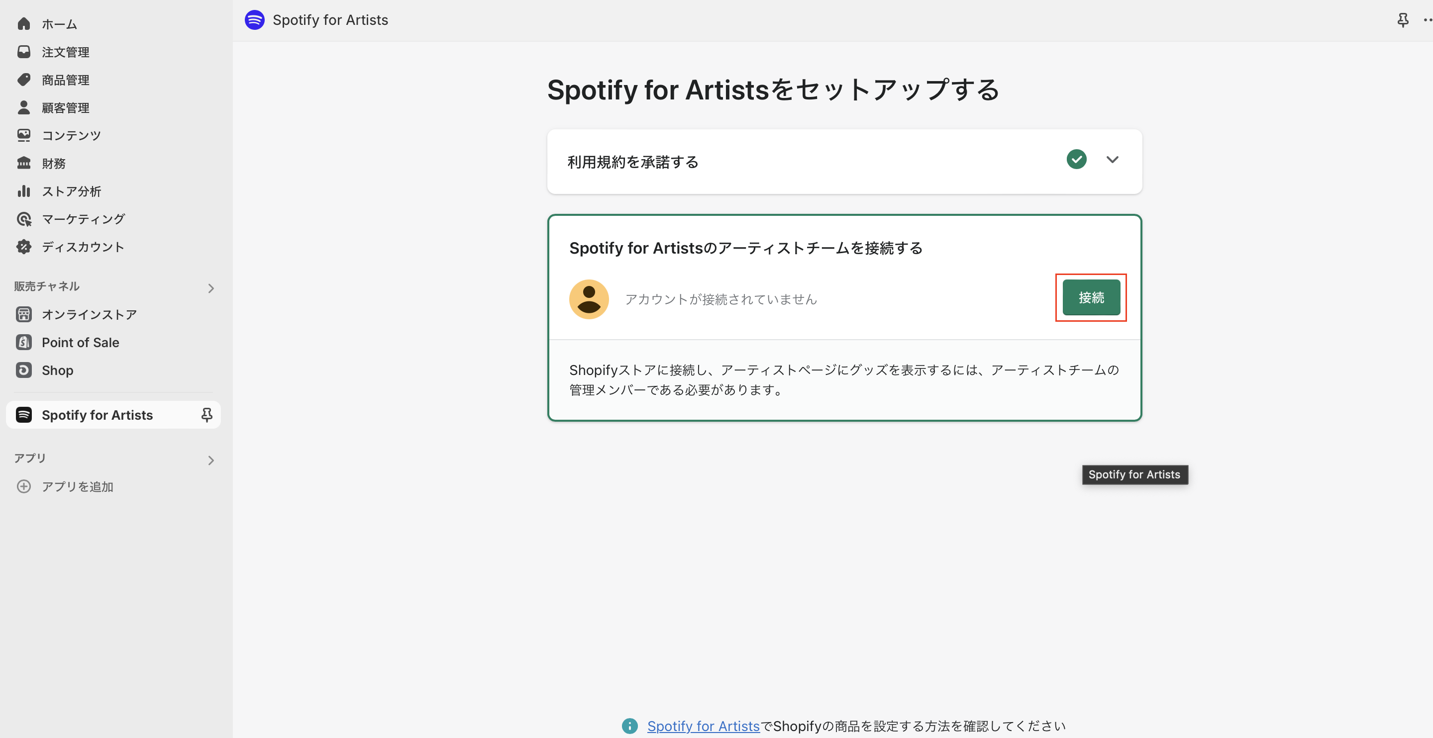Open the Customers menu item

(65, 108)
